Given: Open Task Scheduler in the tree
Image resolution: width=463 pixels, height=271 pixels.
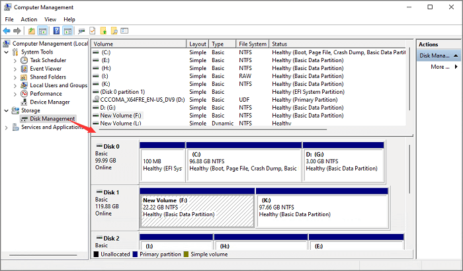Looking at the screenshot, I should [x=48, y=60].
